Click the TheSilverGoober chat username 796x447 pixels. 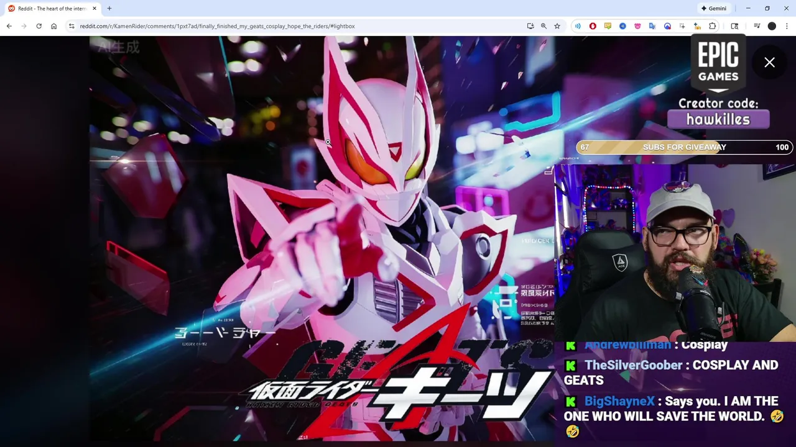[633, 365]
